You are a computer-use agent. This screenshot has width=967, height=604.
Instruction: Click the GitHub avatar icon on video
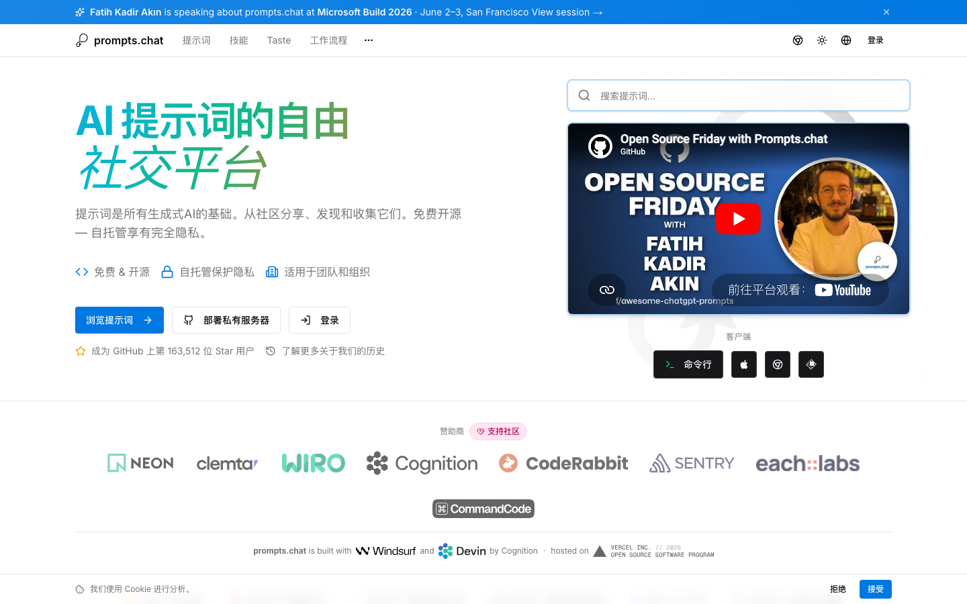(x=600, y=146)
